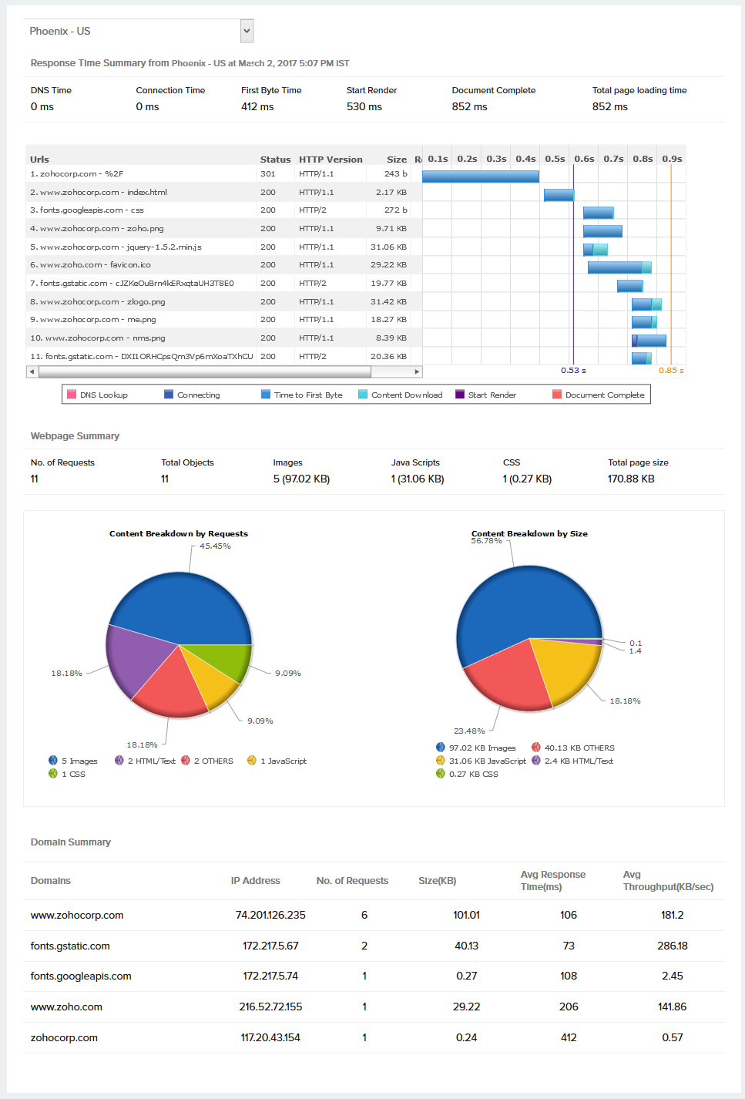Click the Total page size value 170.88 KB
The width and height of the screenshot is (745, 1099).
coord(631,479)
